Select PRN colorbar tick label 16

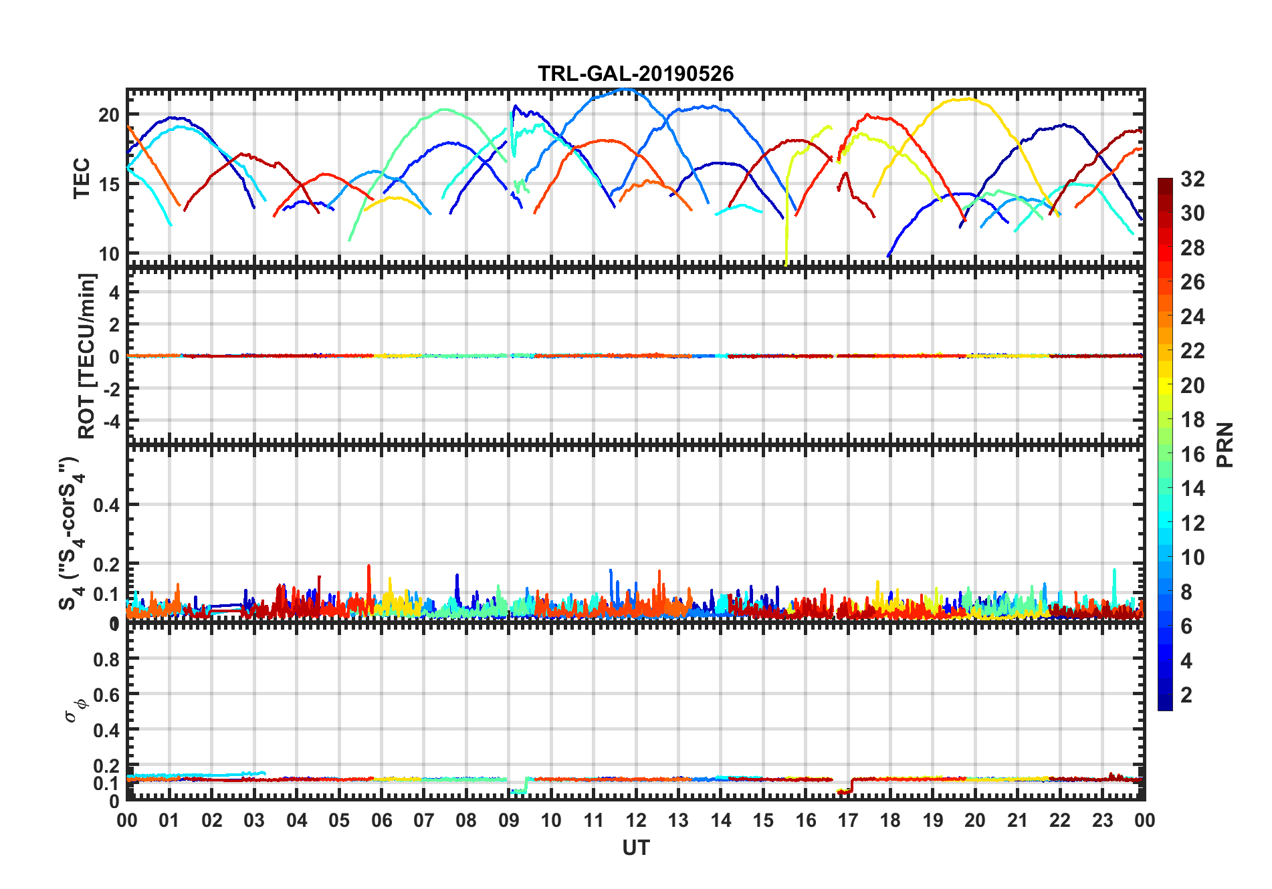(x=1192, y=455)
